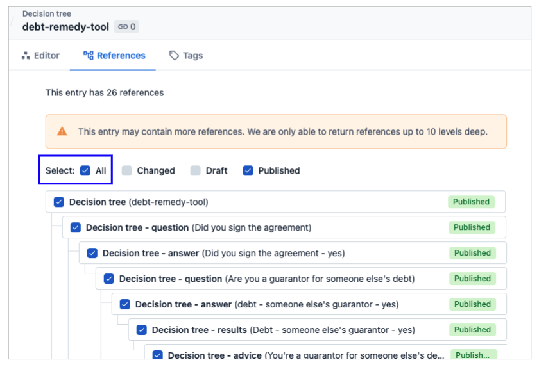Click the link count icon beside debt-remedy-tool

(123, 27)
